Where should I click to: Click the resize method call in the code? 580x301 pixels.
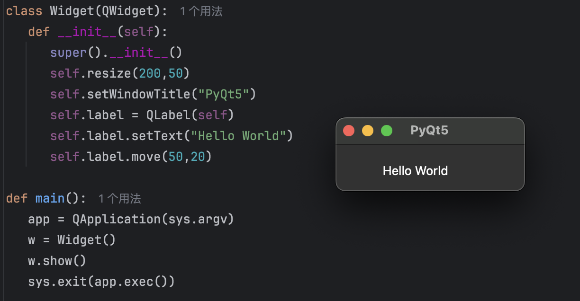click(109, 73)
